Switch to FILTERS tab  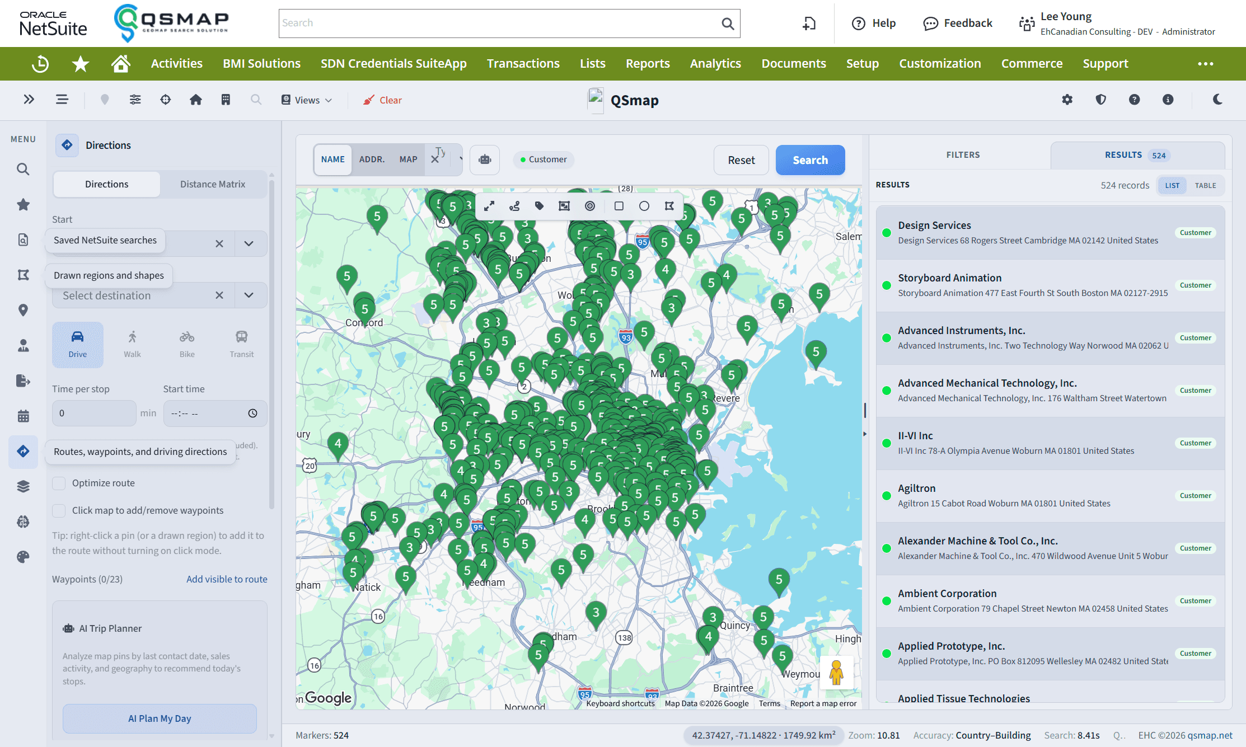(x=963, y=155)
